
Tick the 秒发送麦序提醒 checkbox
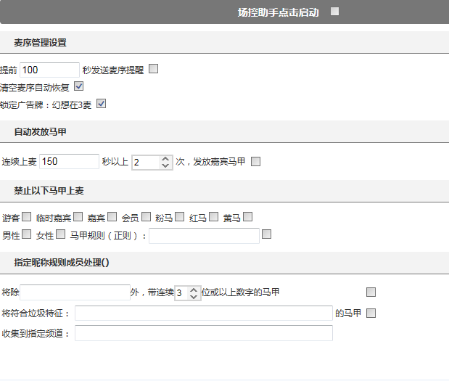pos(153,70)
